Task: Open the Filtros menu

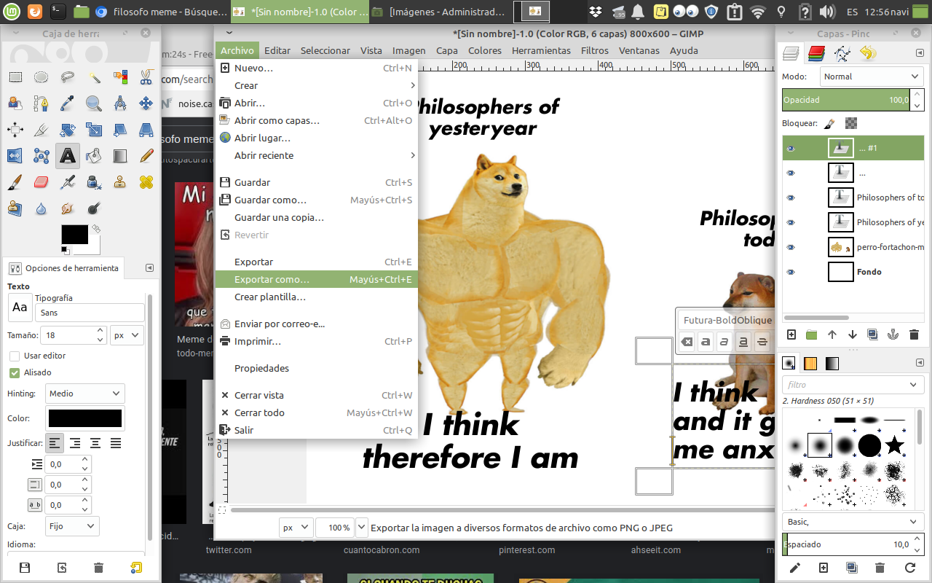Action: click(595, 50)
